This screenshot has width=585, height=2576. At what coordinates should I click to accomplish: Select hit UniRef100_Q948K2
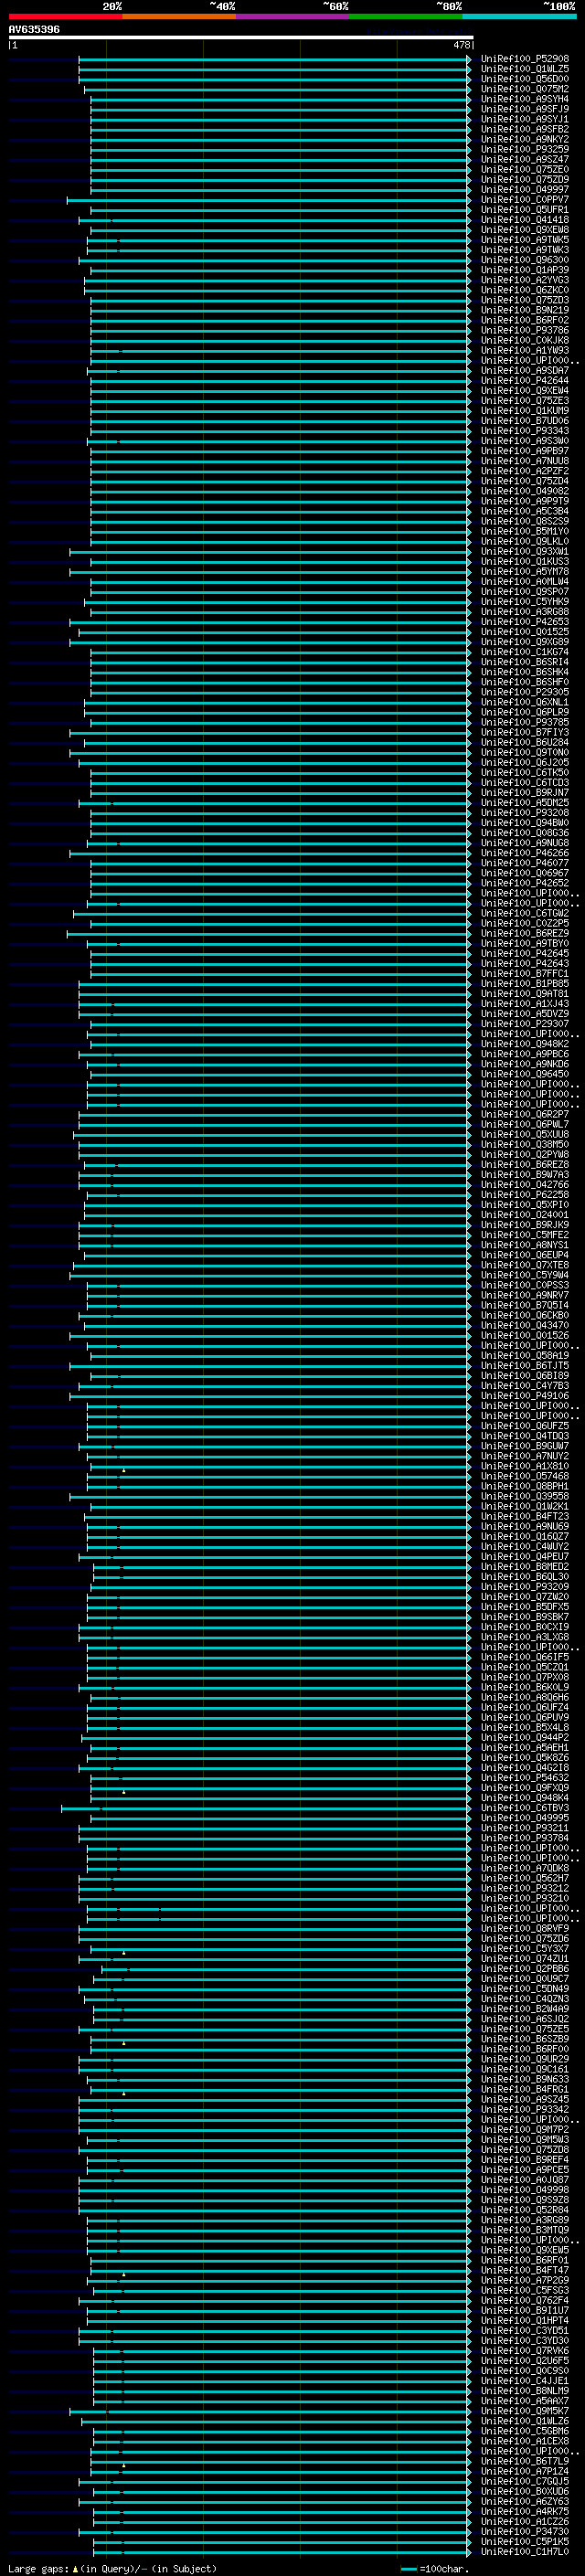(525, 1044)
